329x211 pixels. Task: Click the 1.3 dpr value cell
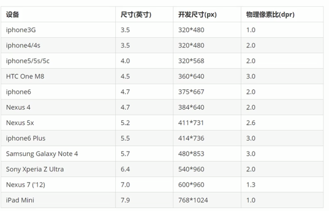[251, 184]
